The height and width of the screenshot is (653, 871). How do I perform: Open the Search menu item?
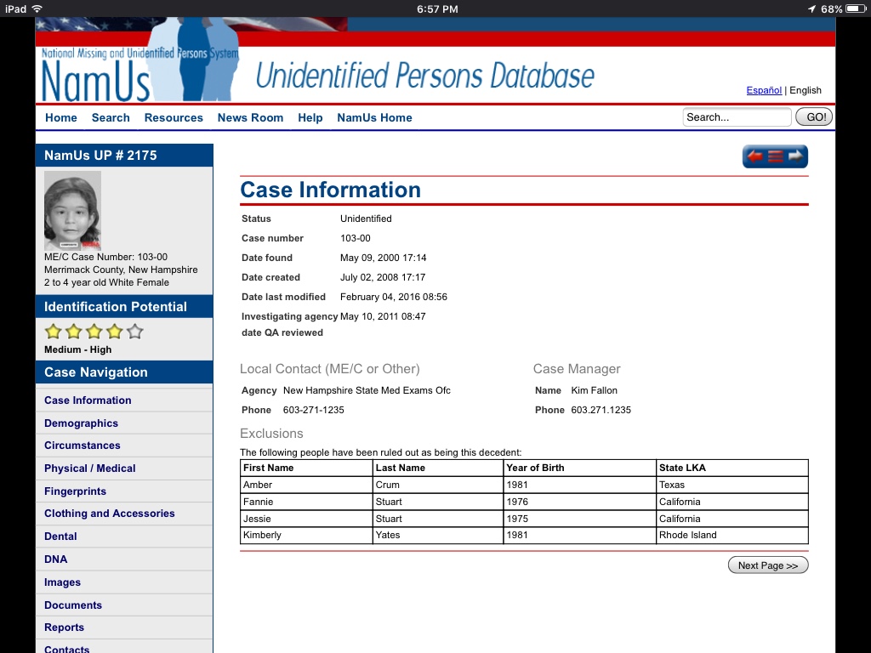pos(111,117)
